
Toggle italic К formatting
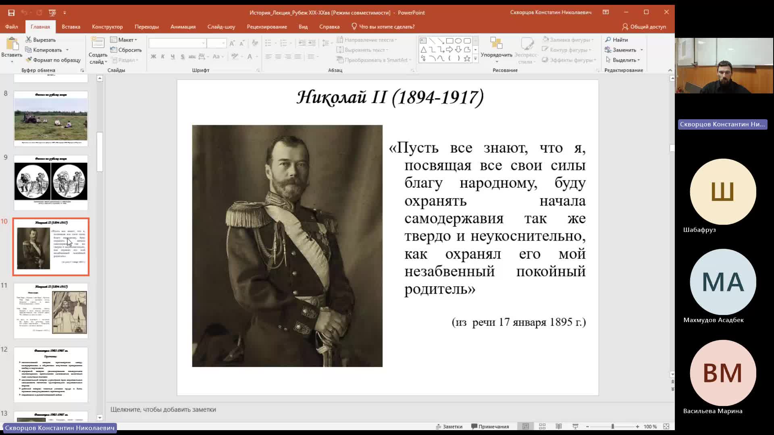[163, 56]
